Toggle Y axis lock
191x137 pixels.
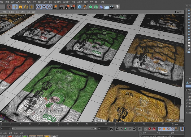click(44, 7)
